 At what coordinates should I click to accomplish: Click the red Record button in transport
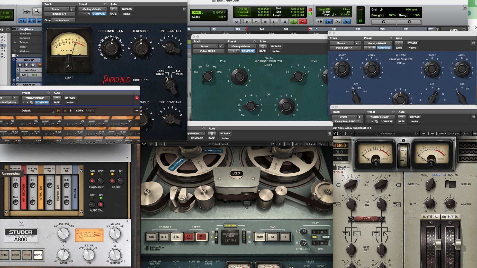pos(303,22)
